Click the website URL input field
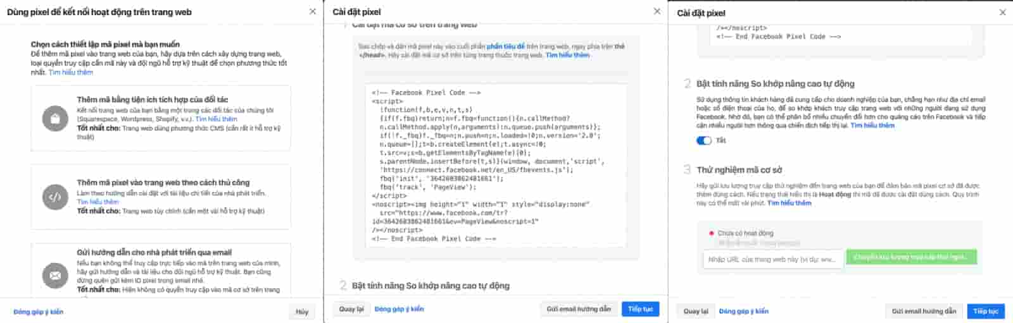This screenshot has height=323, width=1013. 773,259
